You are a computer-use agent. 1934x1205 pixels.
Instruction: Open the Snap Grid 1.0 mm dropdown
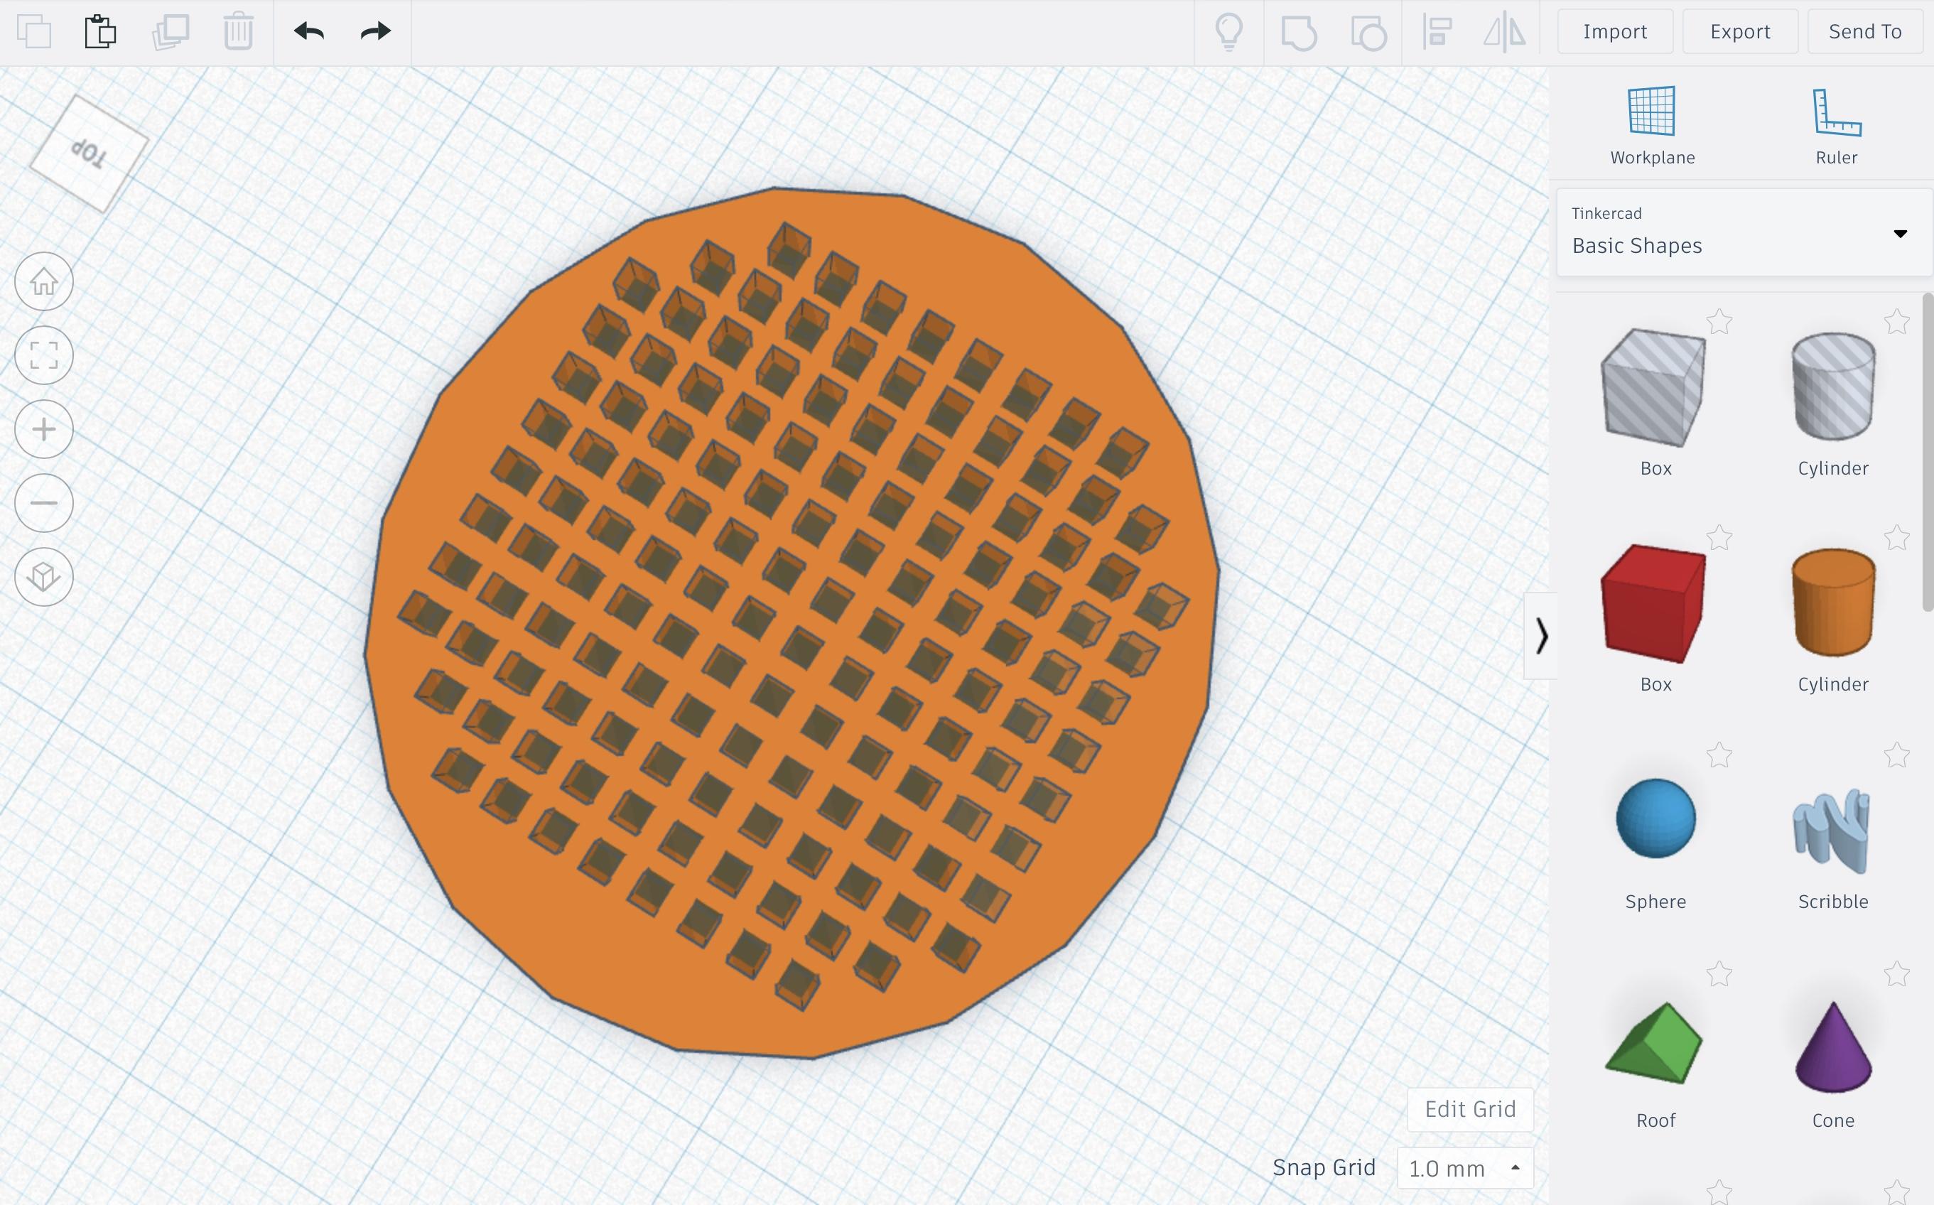pos(1464,1168)
